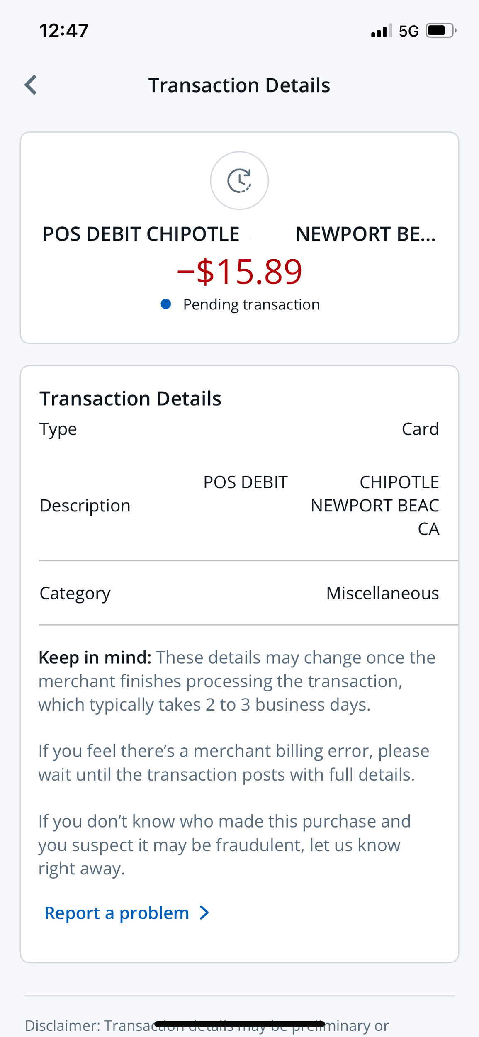Image resolution: width=479 pixels, height=1037 pixels.
Task: Tap the Category row
Action: click(239, 593)
